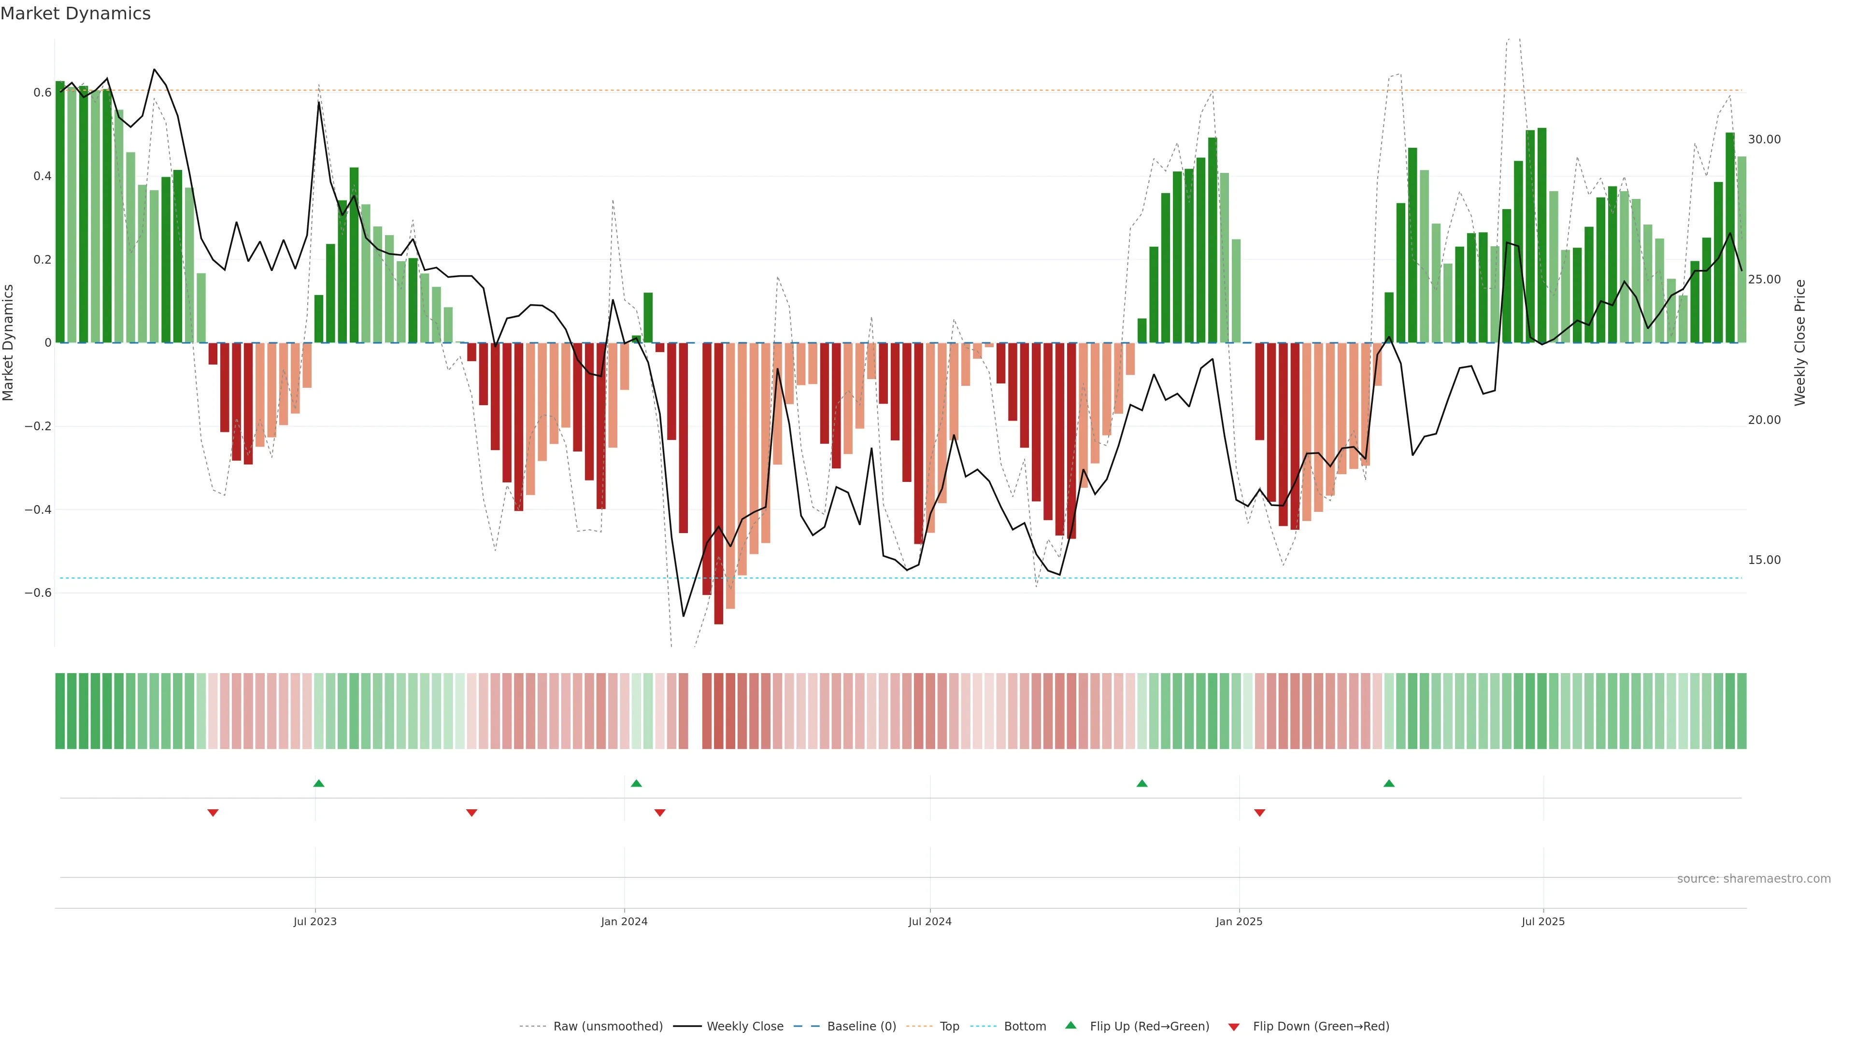Click the Jul 2024 x-axis label
The height and width of the screenshot is (1043, 1855).
tap(929, 921)
